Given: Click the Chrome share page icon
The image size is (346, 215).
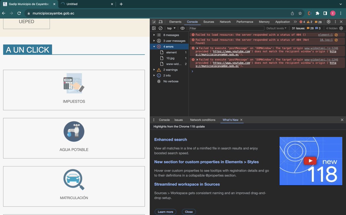Looking at the screenshot, I should (x=292, y=13).
